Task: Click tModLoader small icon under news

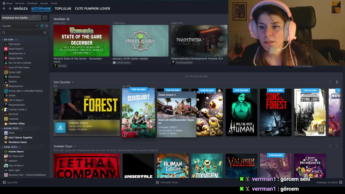Action: tap(114, 63)
